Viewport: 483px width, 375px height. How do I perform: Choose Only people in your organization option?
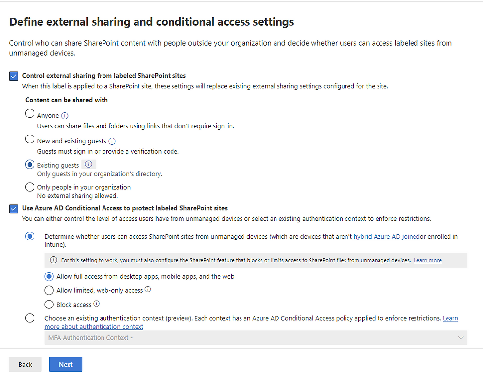click(x=30, y=187)
